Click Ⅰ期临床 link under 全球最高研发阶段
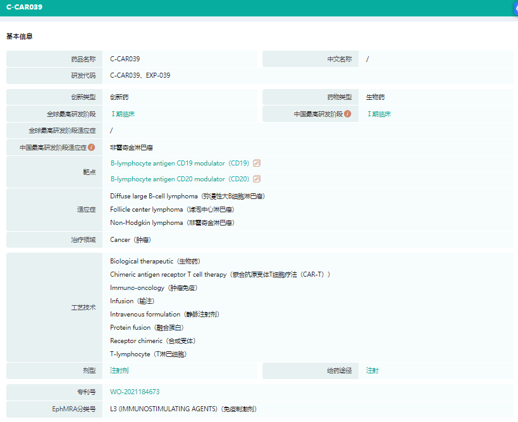 point(123,114)
